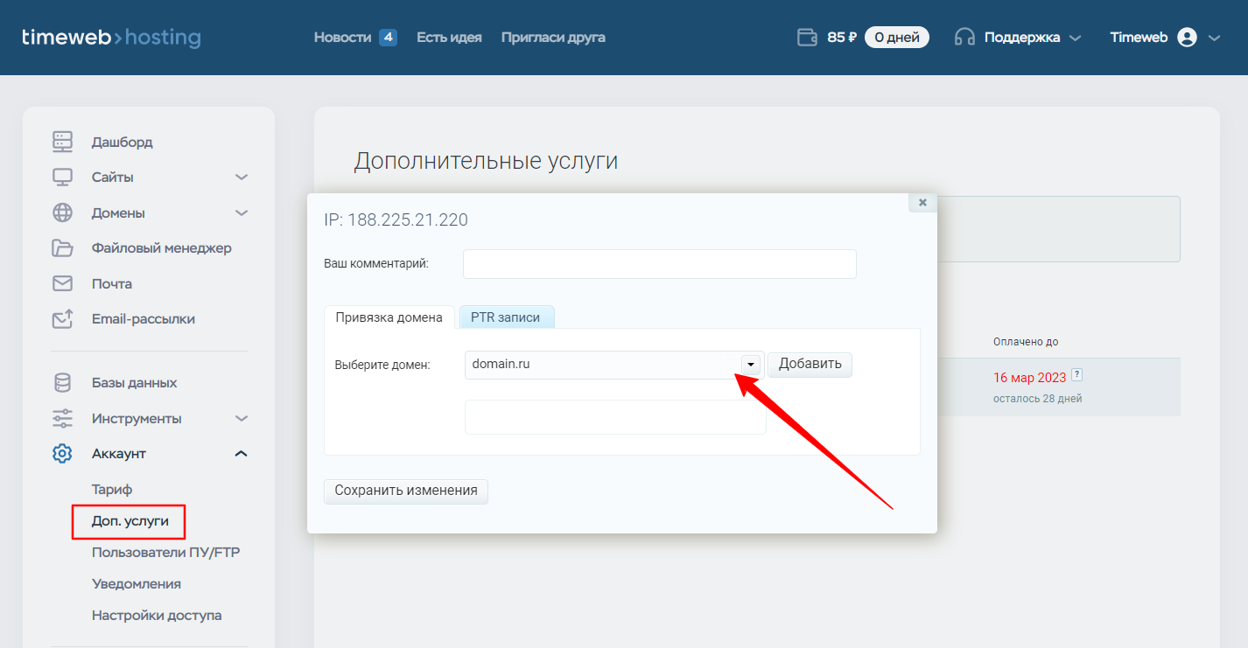Screen dimensions: 1248x648
Task: Open the domain selection dropdown arrow
Action: click(x=751, y=365)
